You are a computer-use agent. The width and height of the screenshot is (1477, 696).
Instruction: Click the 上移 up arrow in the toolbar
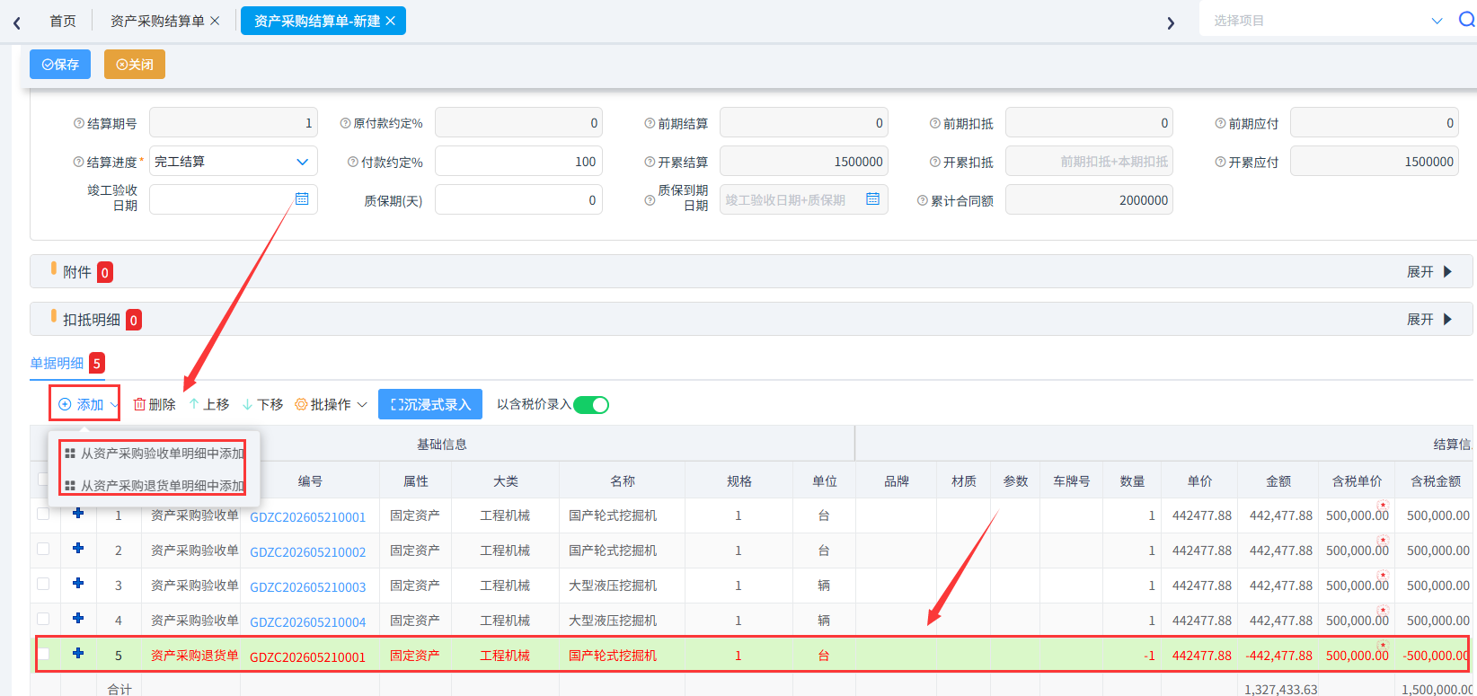(x=194, y=404)
